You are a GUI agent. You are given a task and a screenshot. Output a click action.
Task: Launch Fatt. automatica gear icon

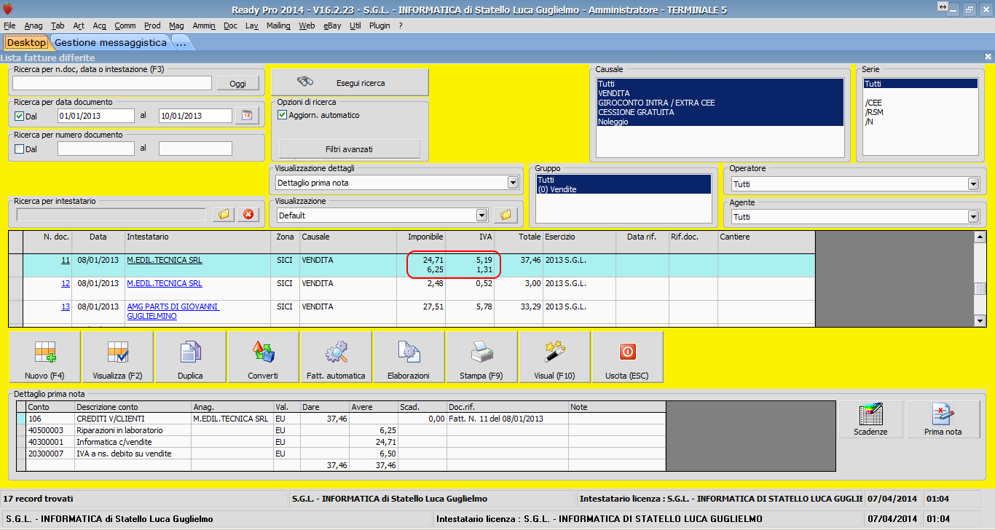(x=336, y=357)
